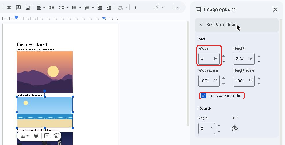Hide the menus with the up chevron
This screenshot has height=145, width=285.
[177, 8]
